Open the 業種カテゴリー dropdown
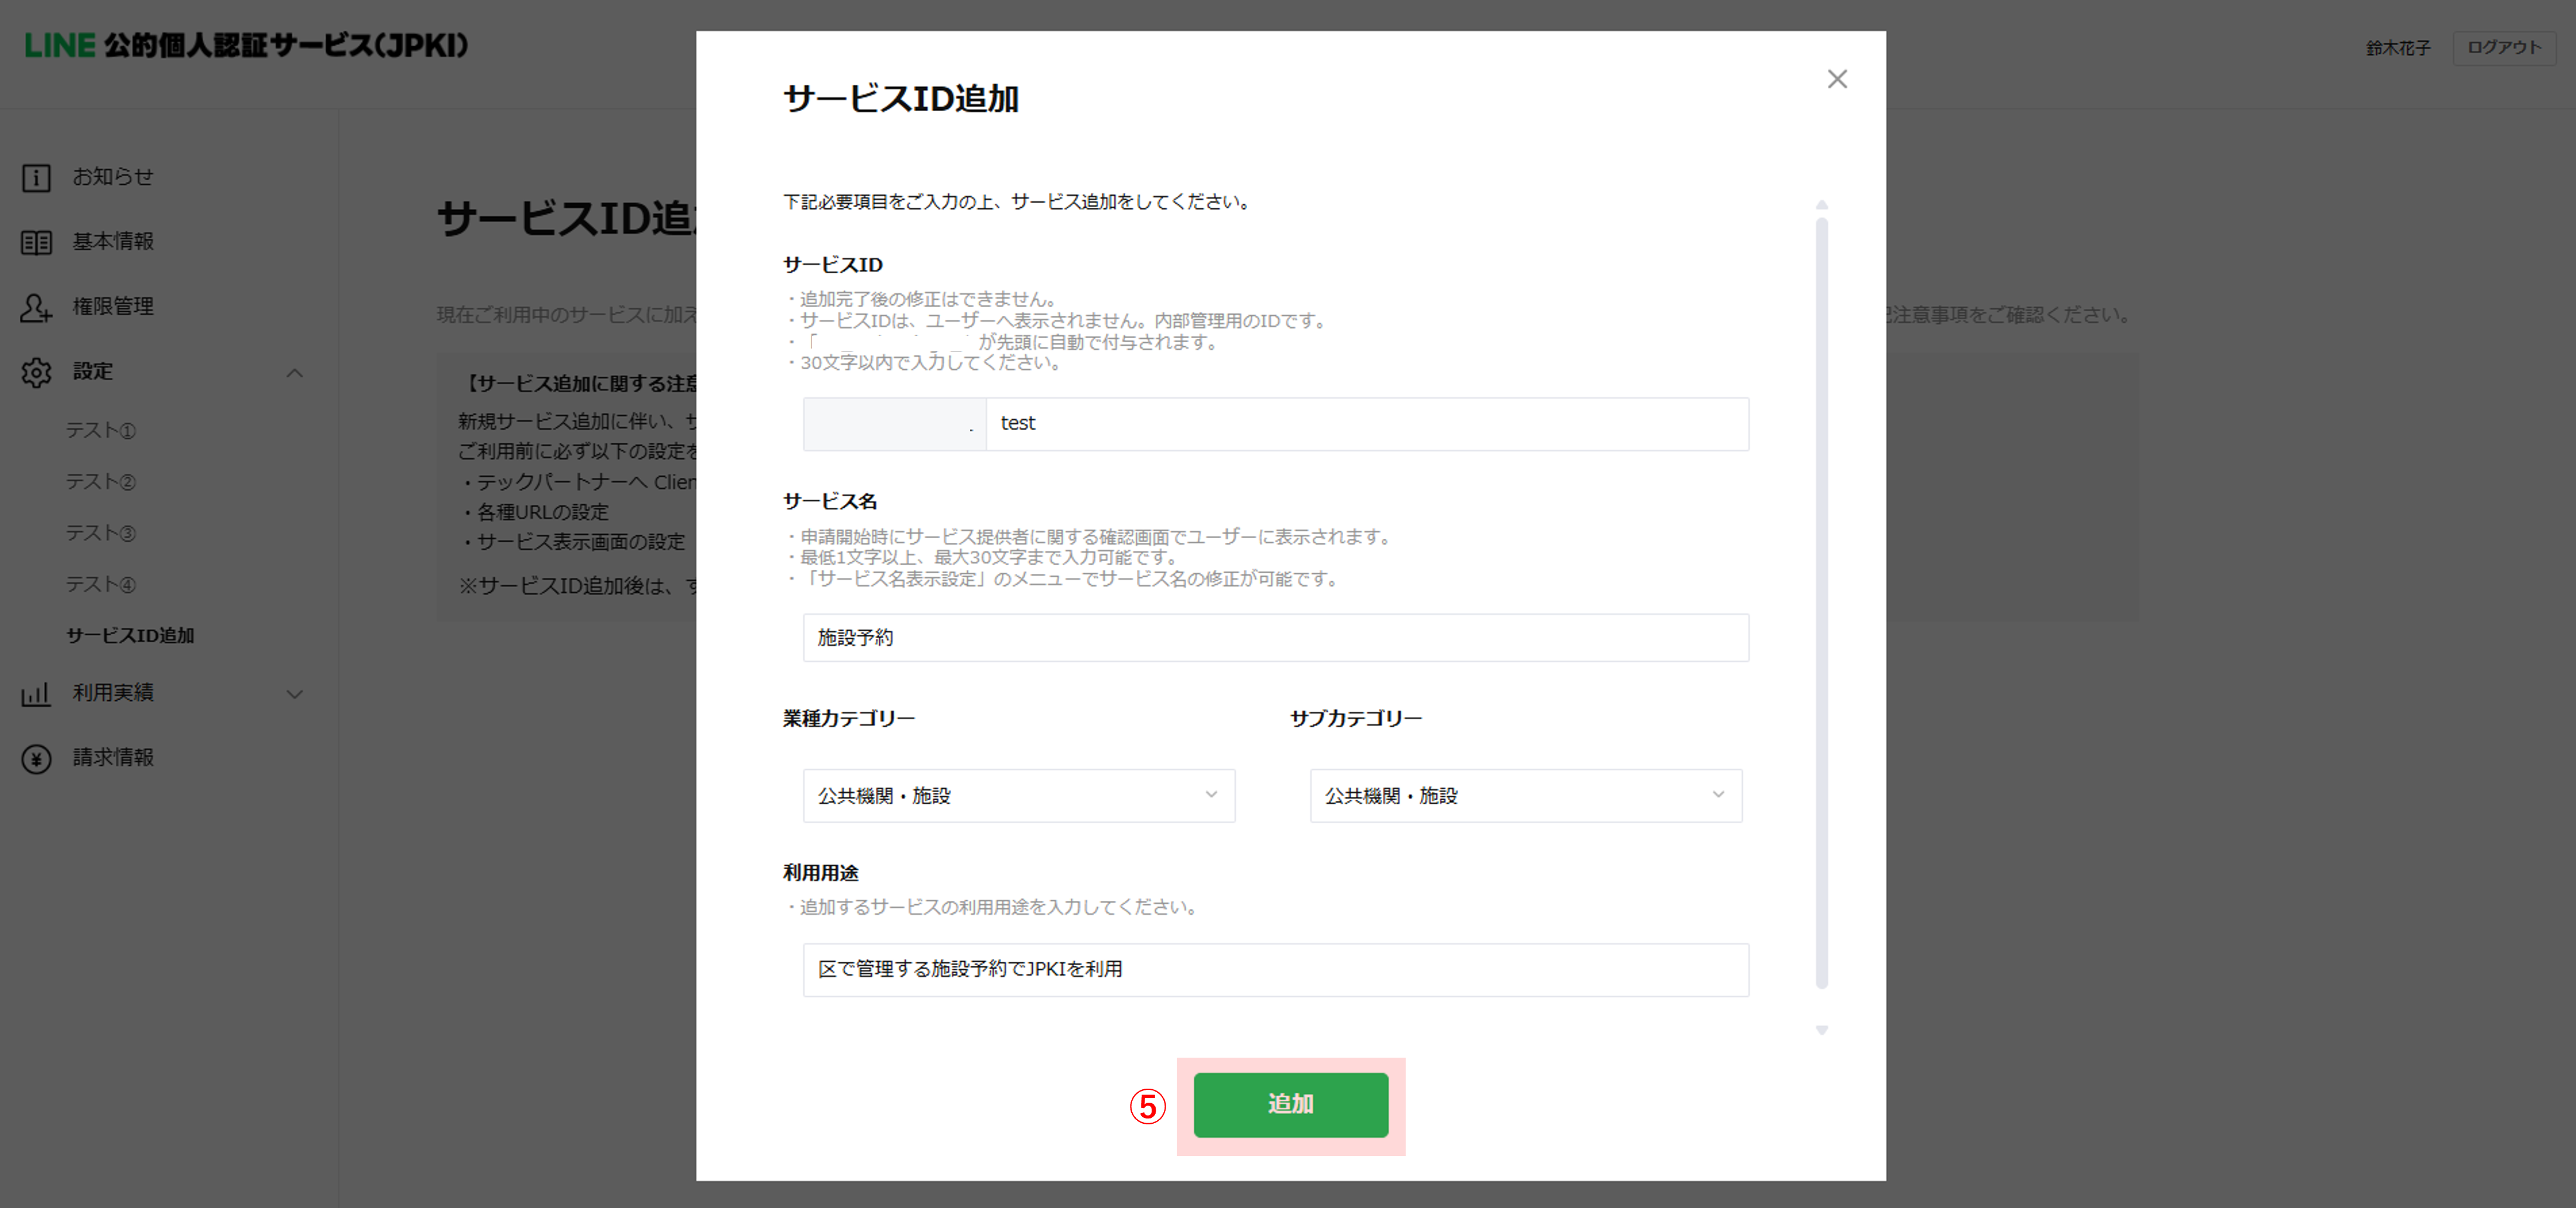This screenshot has height=1208, width=2576. tap(1018, 796)
